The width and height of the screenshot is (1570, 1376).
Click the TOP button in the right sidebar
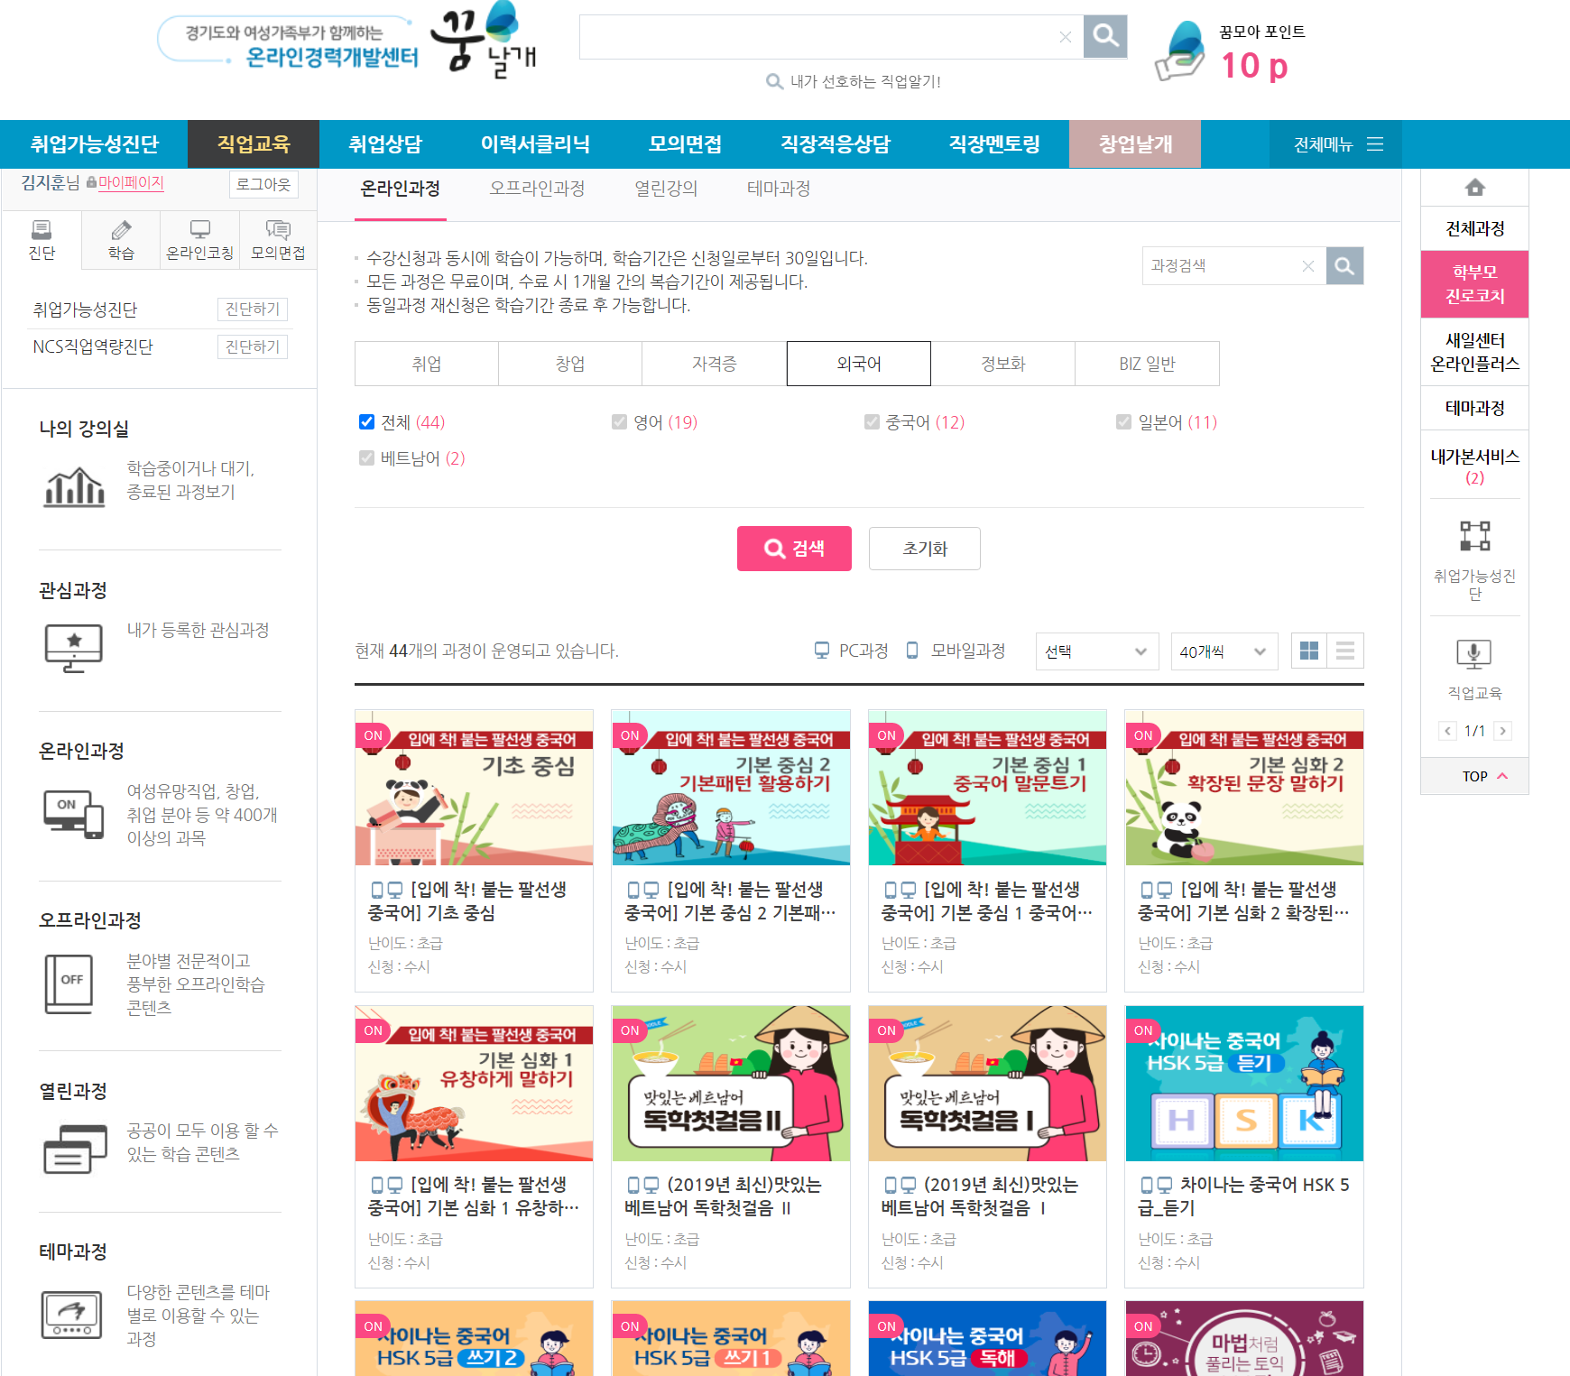click(x=1474, y=776)
